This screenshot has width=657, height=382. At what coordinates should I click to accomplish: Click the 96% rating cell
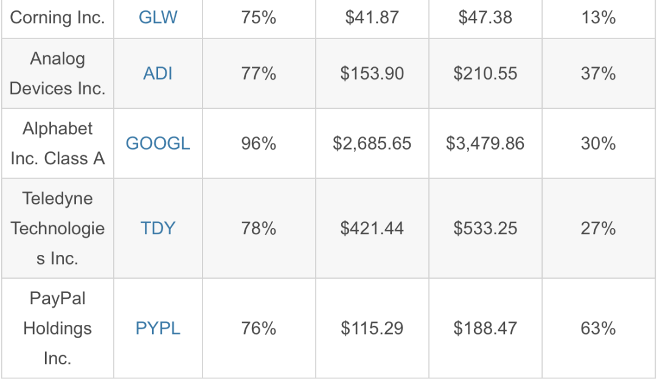[259, 144]
